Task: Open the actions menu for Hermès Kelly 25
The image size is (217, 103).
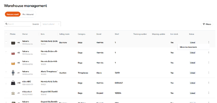Action: click(x=209, y=42)
